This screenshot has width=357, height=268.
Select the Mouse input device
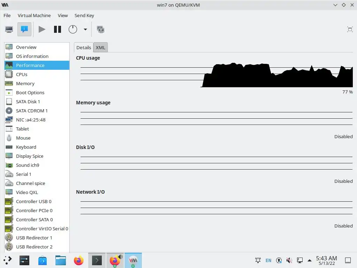coord(37,138)
